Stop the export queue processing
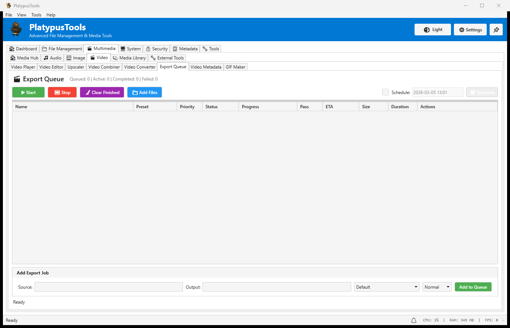This screenshot has height=328, width=510. click(62, 93)
